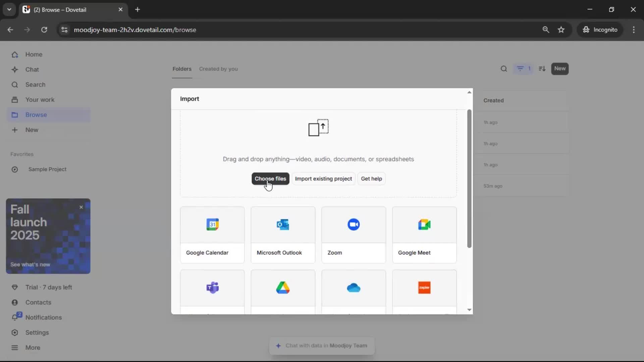Select the Google Drive icon
This screenshot has height=362, width=644.
pyautogui.click(x=283, y=288)
